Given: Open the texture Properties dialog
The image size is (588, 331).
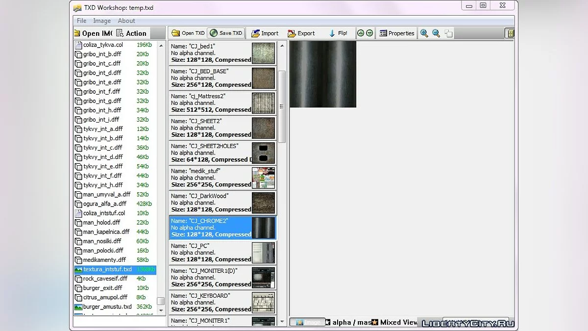Looking at the screenshot, I should (x=396, y=33).
